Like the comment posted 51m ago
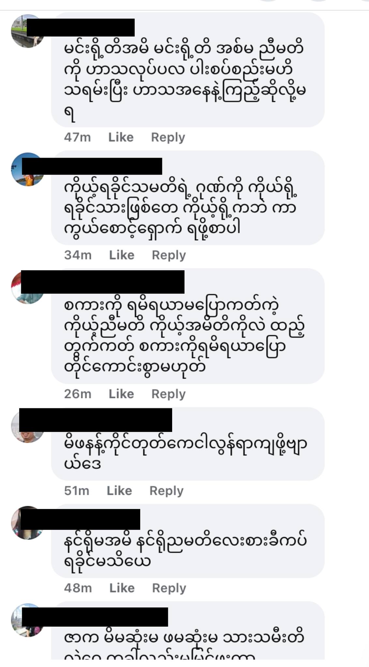The width and height of the screenshot is (369, 667). tap(119, 491)
